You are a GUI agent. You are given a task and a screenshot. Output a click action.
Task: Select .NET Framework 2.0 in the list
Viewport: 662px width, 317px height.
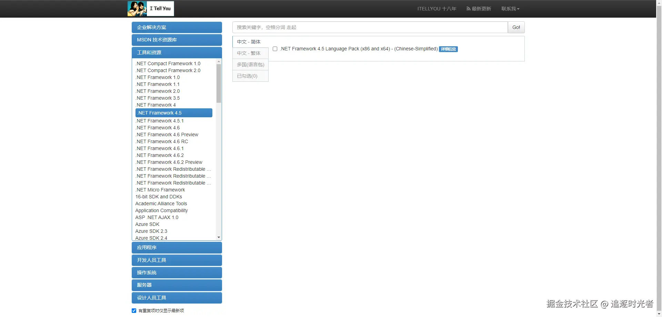click(x=158, y=91)
